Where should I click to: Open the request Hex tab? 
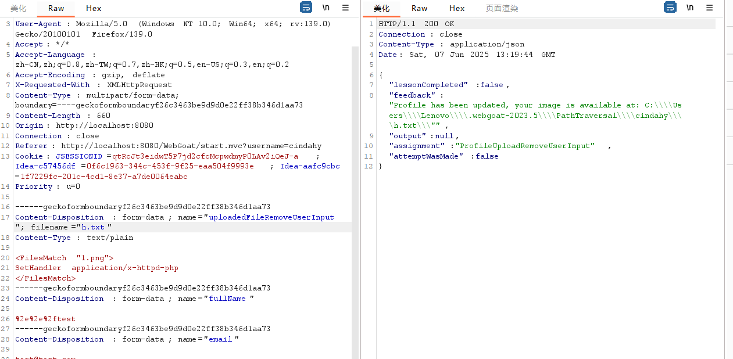tap(94, 8)
